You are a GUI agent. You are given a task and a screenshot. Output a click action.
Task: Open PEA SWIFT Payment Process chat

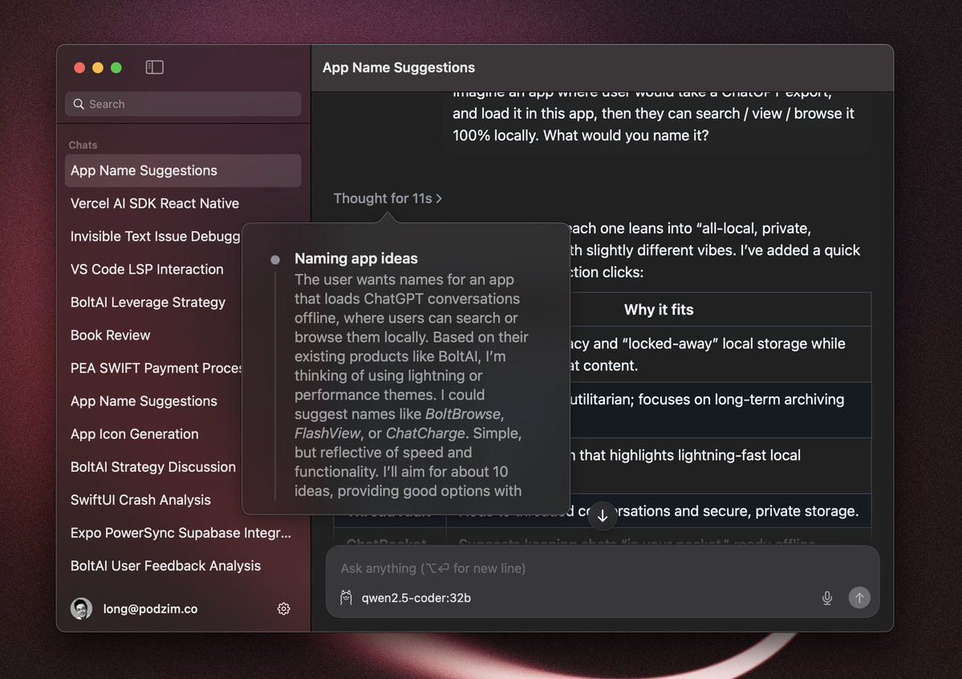(156, 368)
